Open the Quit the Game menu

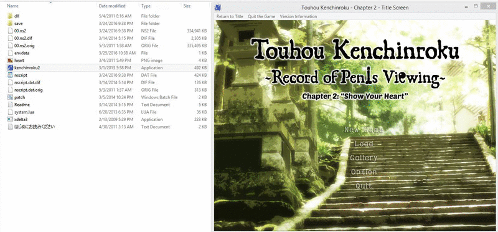[261, 17]
